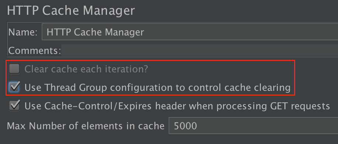
Task: Focus the Name text field
Action: tap(190, 32)
